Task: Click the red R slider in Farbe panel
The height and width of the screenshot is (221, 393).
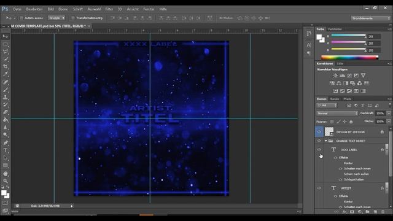Action: coord(349,36)
